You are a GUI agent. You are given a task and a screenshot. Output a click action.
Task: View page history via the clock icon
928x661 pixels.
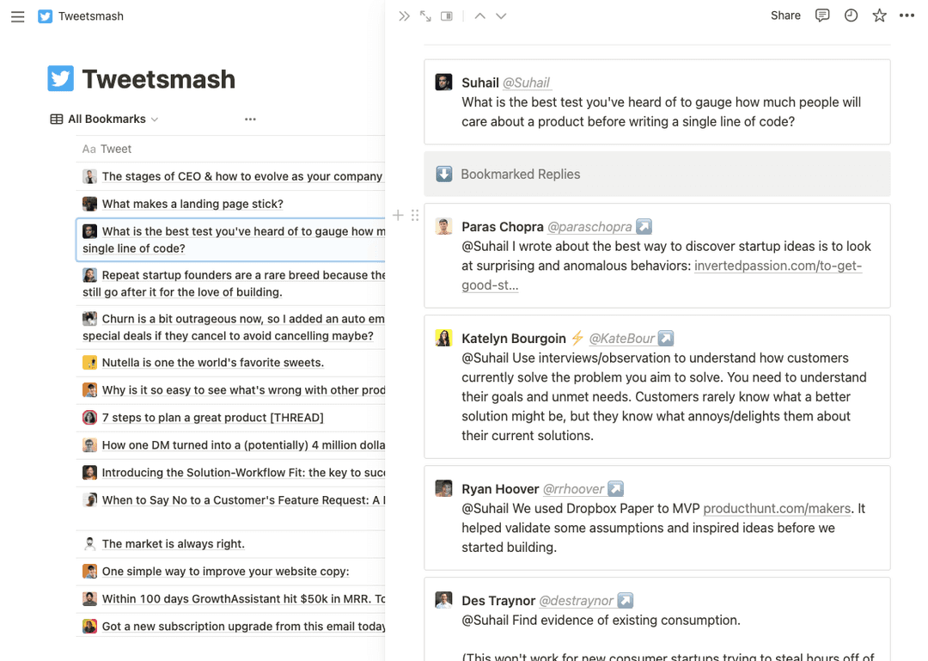coord(851,15)
